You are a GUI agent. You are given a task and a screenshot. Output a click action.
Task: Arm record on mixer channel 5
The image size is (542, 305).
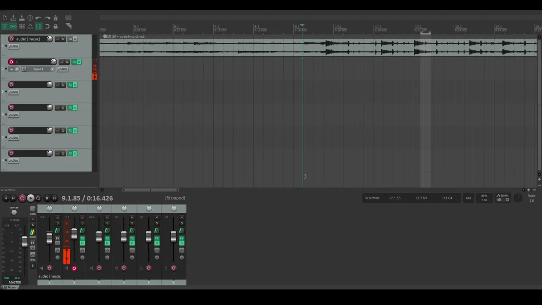click(149, 268)
